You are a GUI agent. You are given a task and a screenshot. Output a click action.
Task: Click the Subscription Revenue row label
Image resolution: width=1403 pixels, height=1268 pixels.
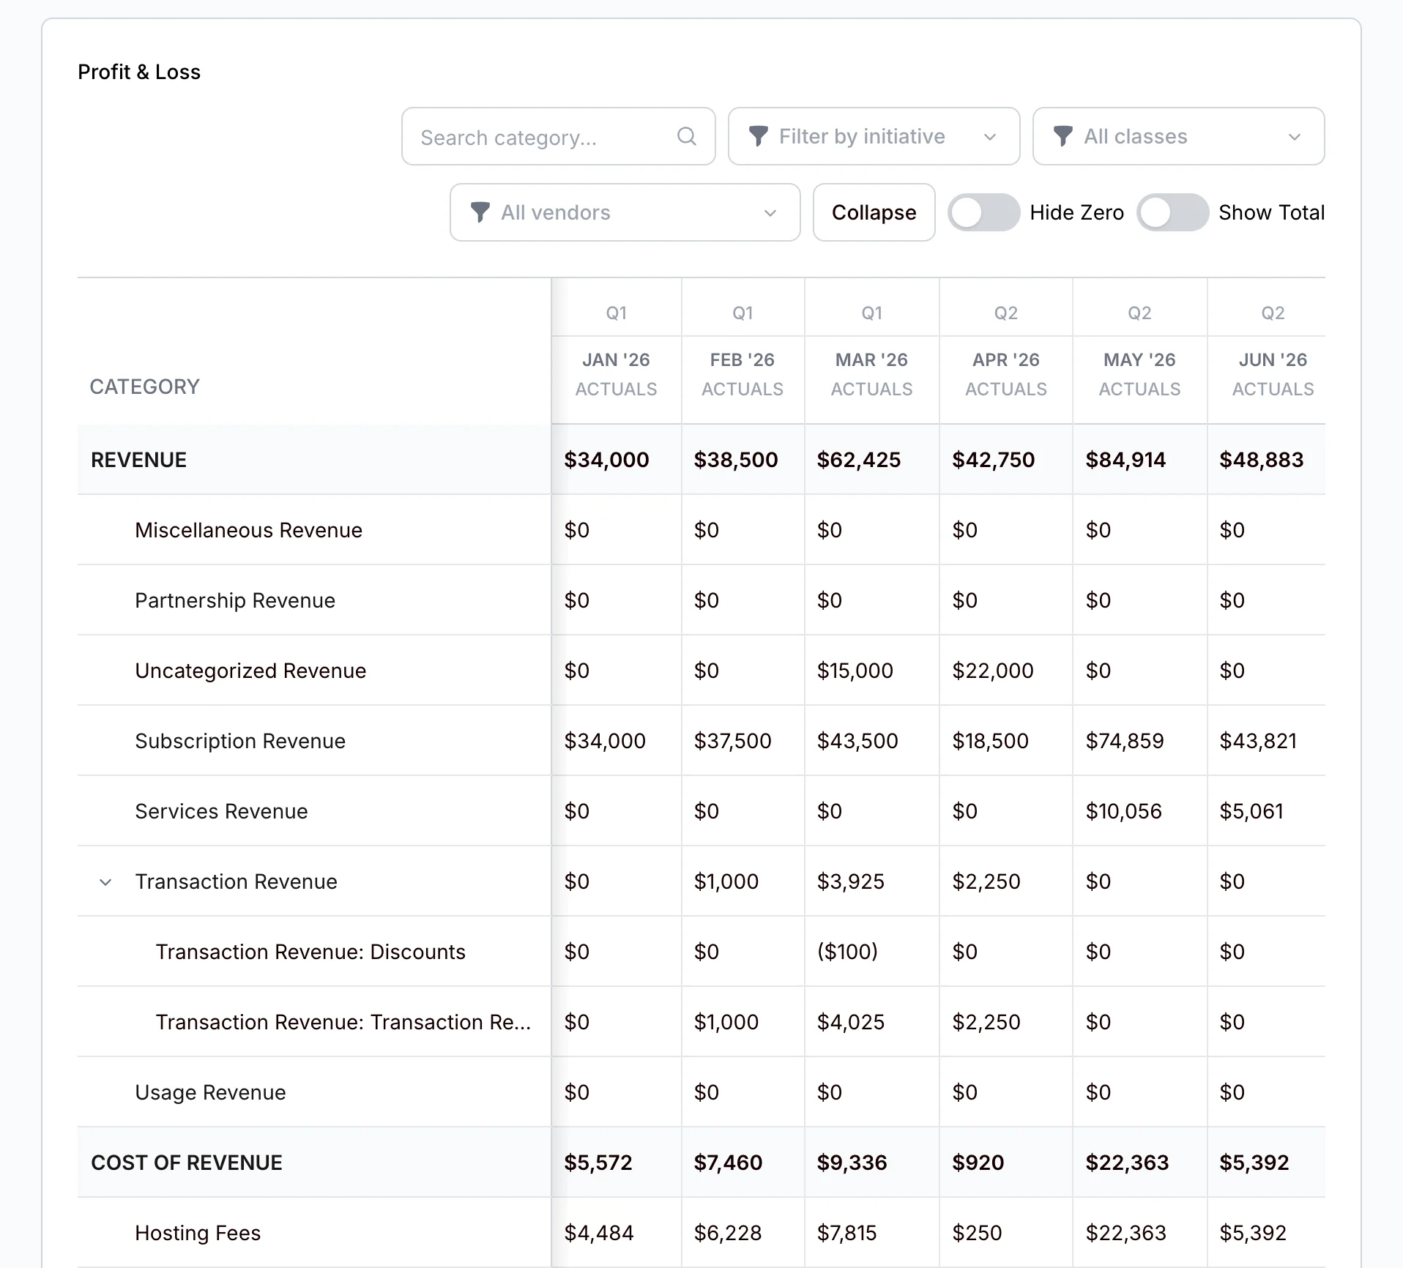[x=240, y=741]
